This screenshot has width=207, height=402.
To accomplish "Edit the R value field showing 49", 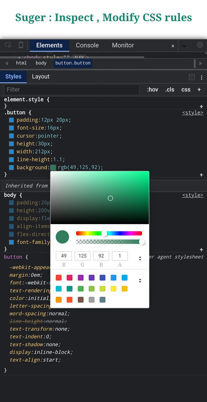I will pyautogui.click(x=64, y=256).
